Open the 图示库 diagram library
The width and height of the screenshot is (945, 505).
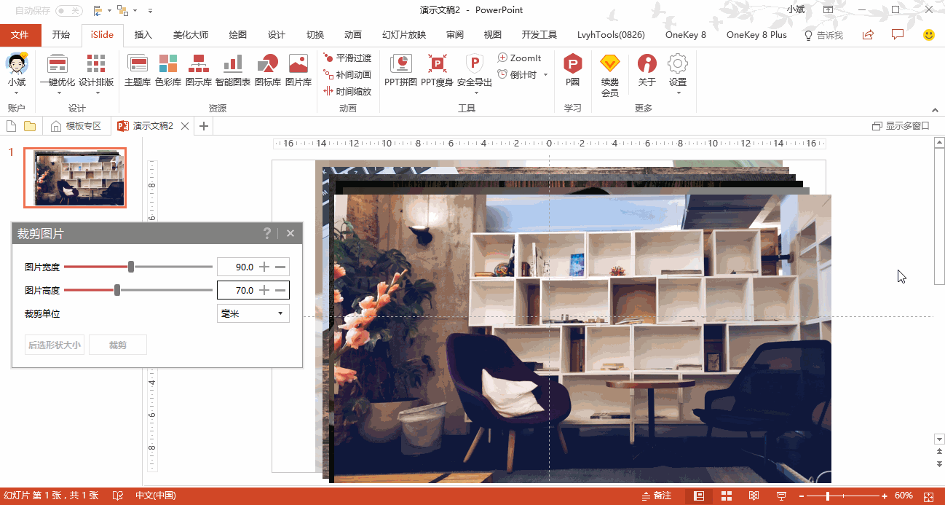click(x=198, y=70)
